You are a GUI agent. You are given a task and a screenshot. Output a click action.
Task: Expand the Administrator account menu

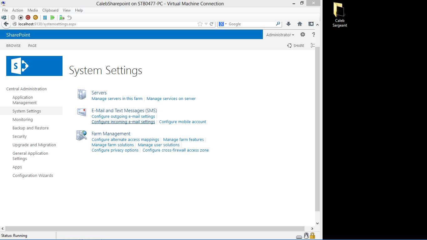point(280,35)
